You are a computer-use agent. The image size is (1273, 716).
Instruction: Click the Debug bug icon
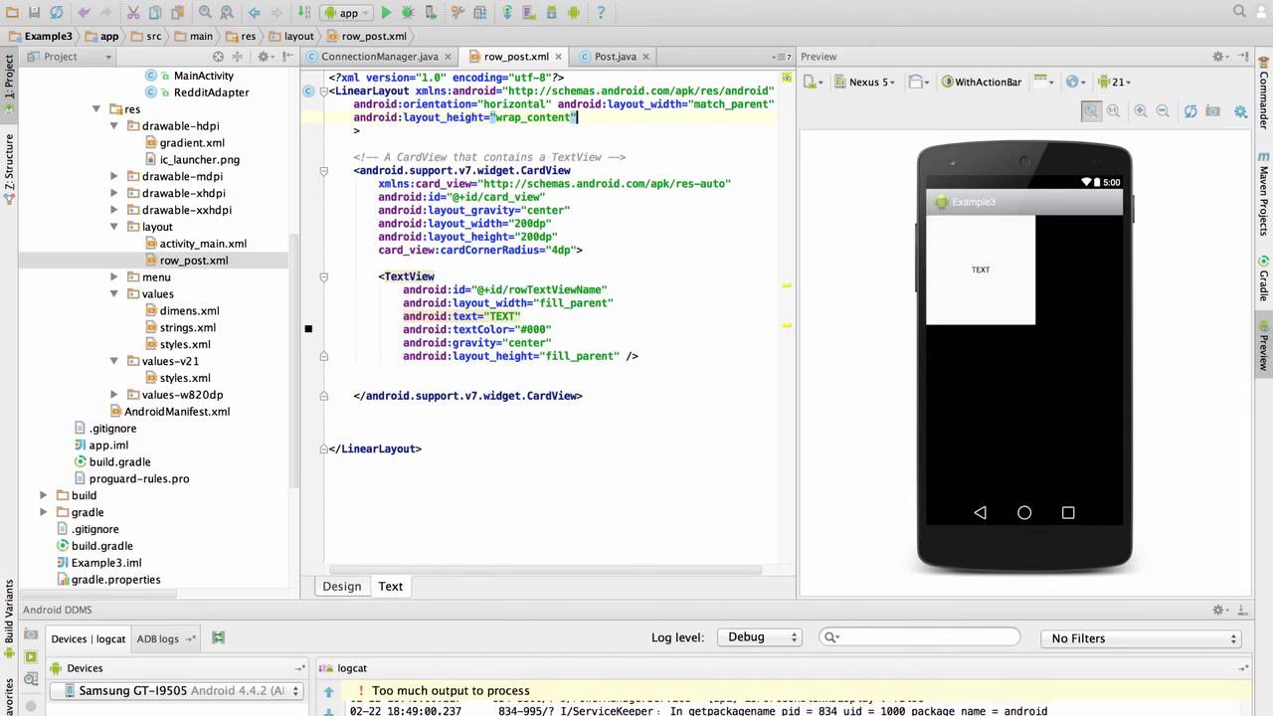[x=409, y=13]
